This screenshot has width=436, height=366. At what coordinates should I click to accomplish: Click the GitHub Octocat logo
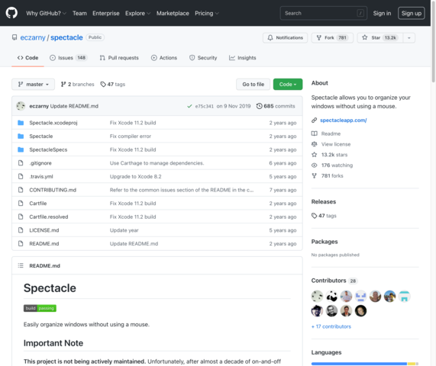pos(11,13)
